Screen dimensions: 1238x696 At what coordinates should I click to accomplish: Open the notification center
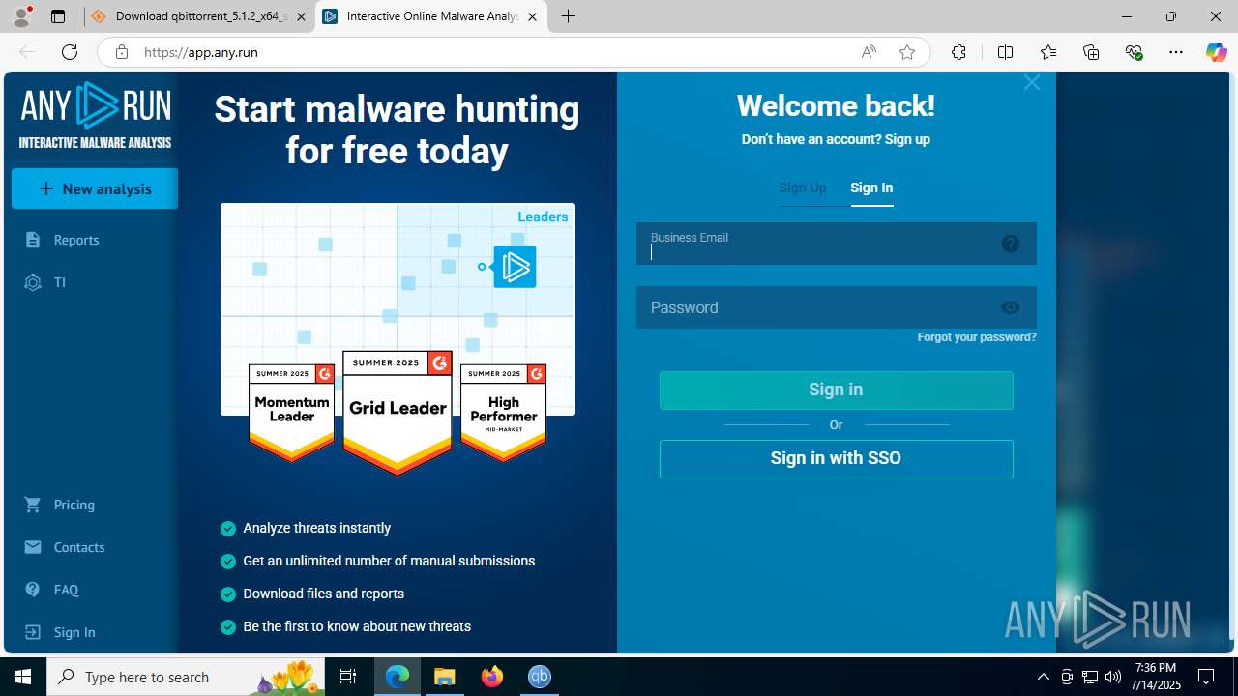1206,677
